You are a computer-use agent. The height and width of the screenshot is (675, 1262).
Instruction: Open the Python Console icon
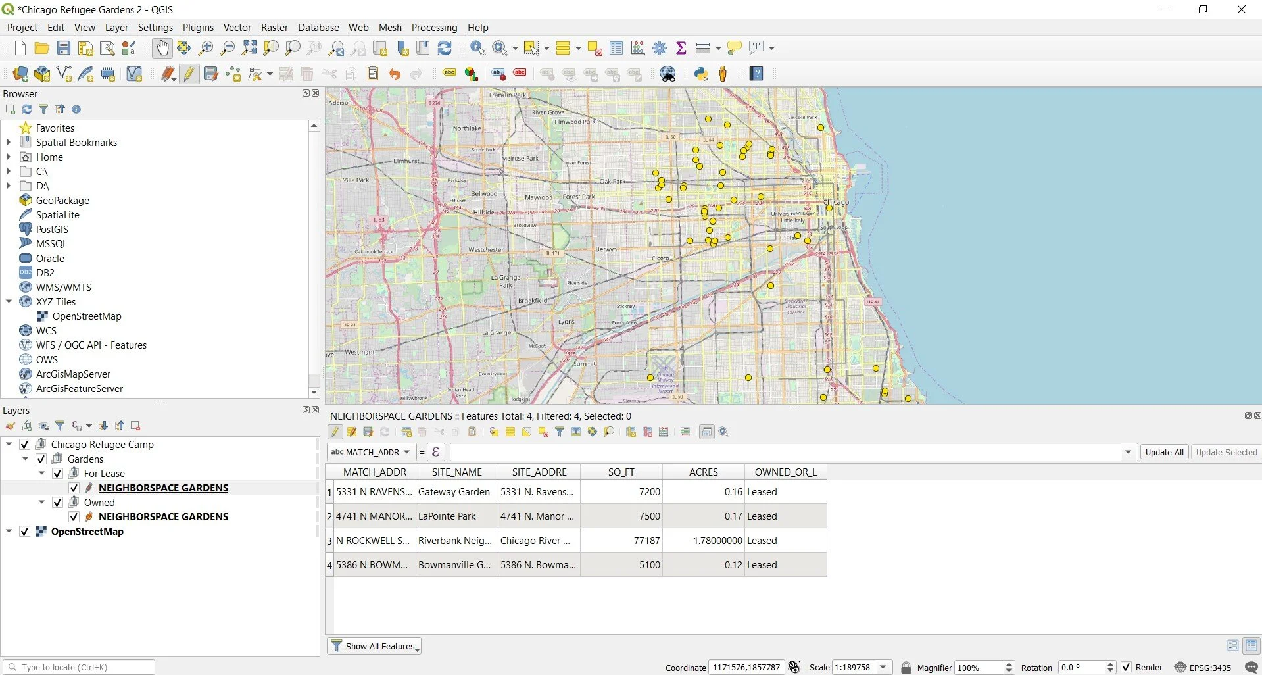click(701, 74)
